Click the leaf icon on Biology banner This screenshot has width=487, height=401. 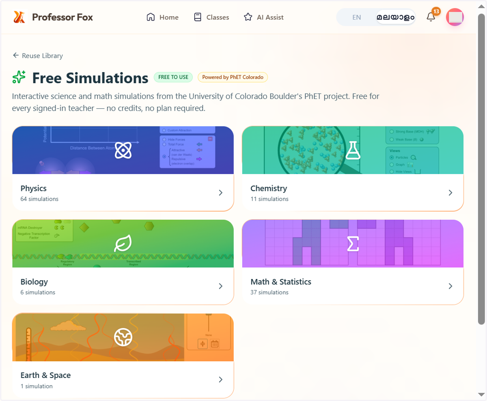click(x=123, y=244)
